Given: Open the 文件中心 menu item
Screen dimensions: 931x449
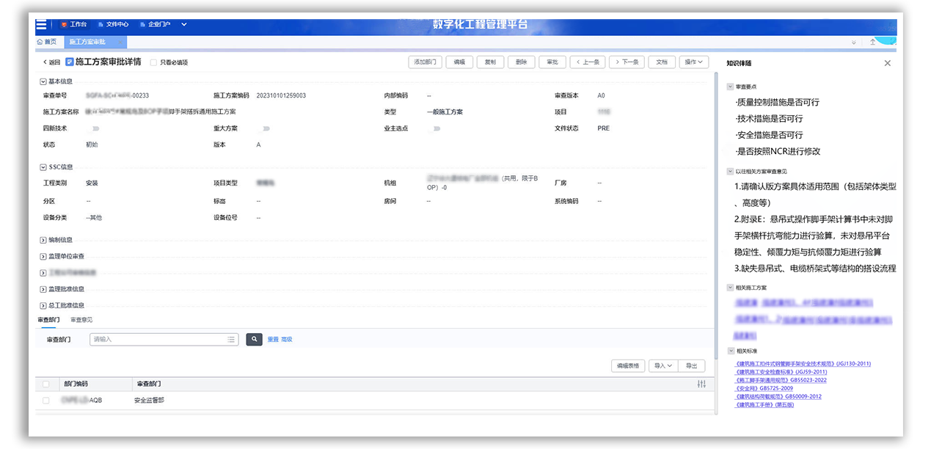Looking at the screenshot, I should (x=112, y=24).
